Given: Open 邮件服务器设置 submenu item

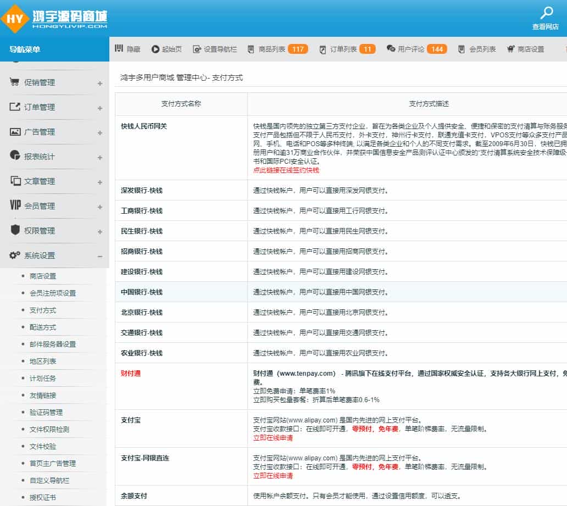Looking at the screenshot, I should (53, 344).
